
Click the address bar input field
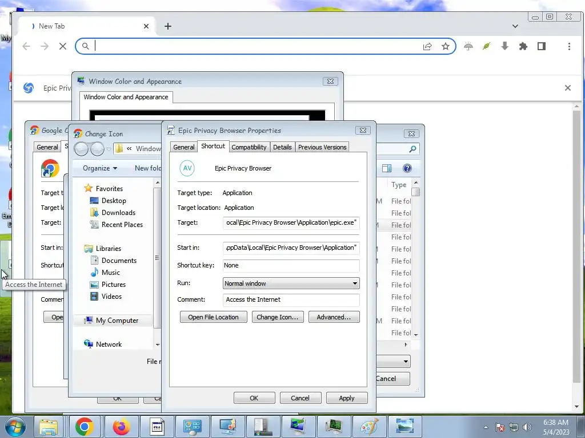coord(258,46)
